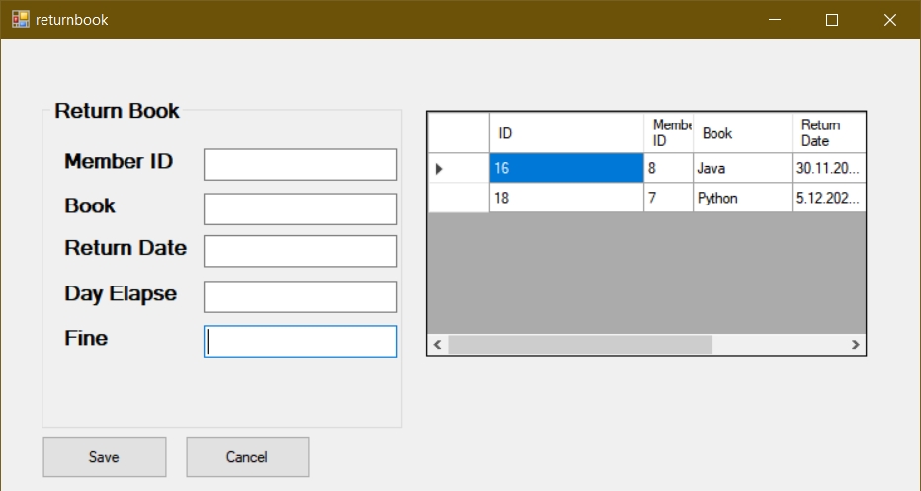921x491 pixels.
Task: Click the Member ID column header in grid
Action: click(x=668, y=133)
